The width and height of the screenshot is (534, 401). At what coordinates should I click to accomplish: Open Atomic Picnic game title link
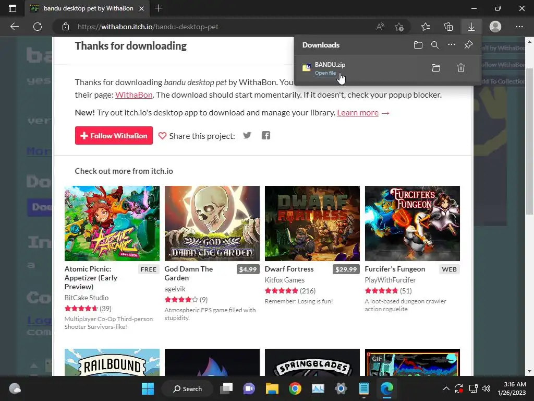pyautogui.click(x=91, y=278)
